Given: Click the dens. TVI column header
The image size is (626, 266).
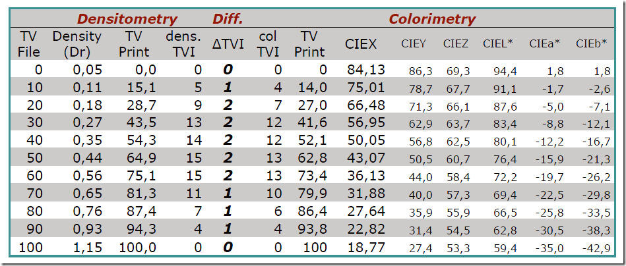Looking at the screenshot, I should [x=183, y=44].
